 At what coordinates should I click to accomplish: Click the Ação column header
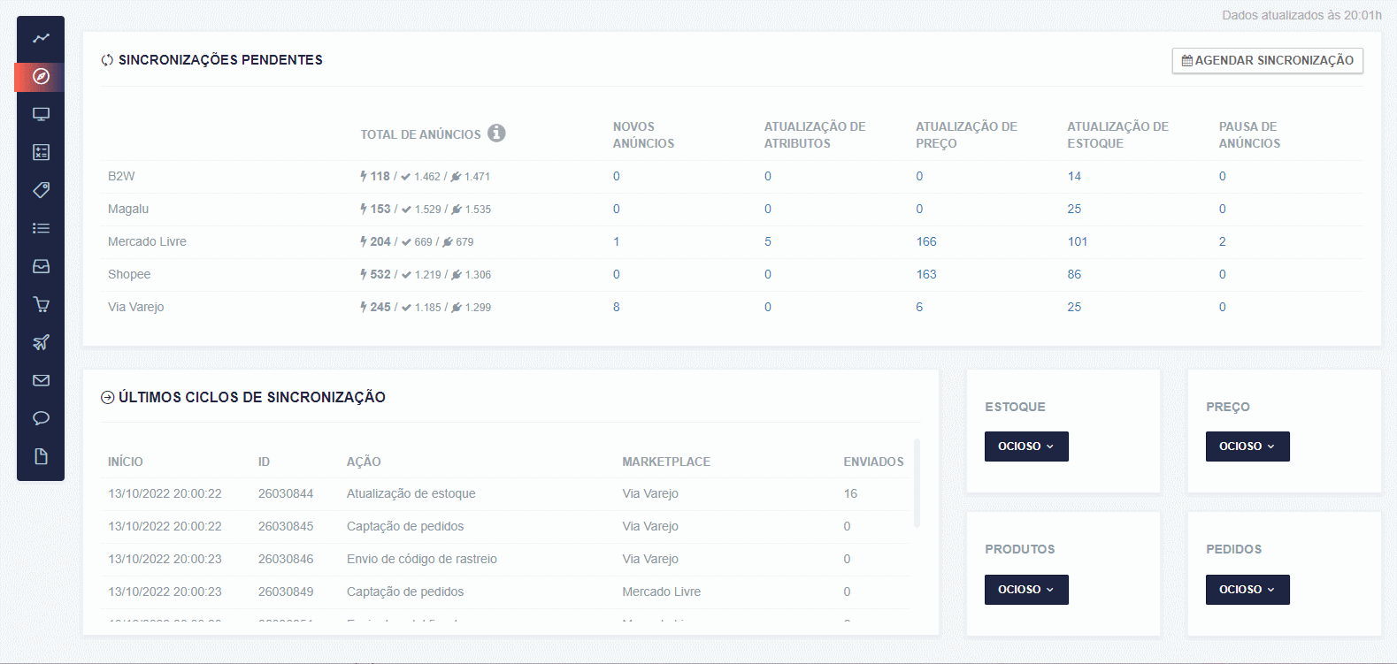pos(364,462)
